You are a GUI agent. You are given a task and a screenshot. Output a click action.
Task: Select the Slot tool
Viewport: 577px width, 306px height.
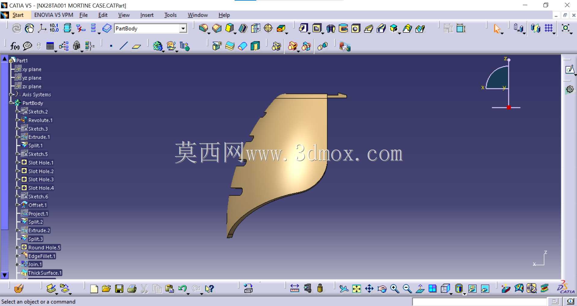(381, 28)
